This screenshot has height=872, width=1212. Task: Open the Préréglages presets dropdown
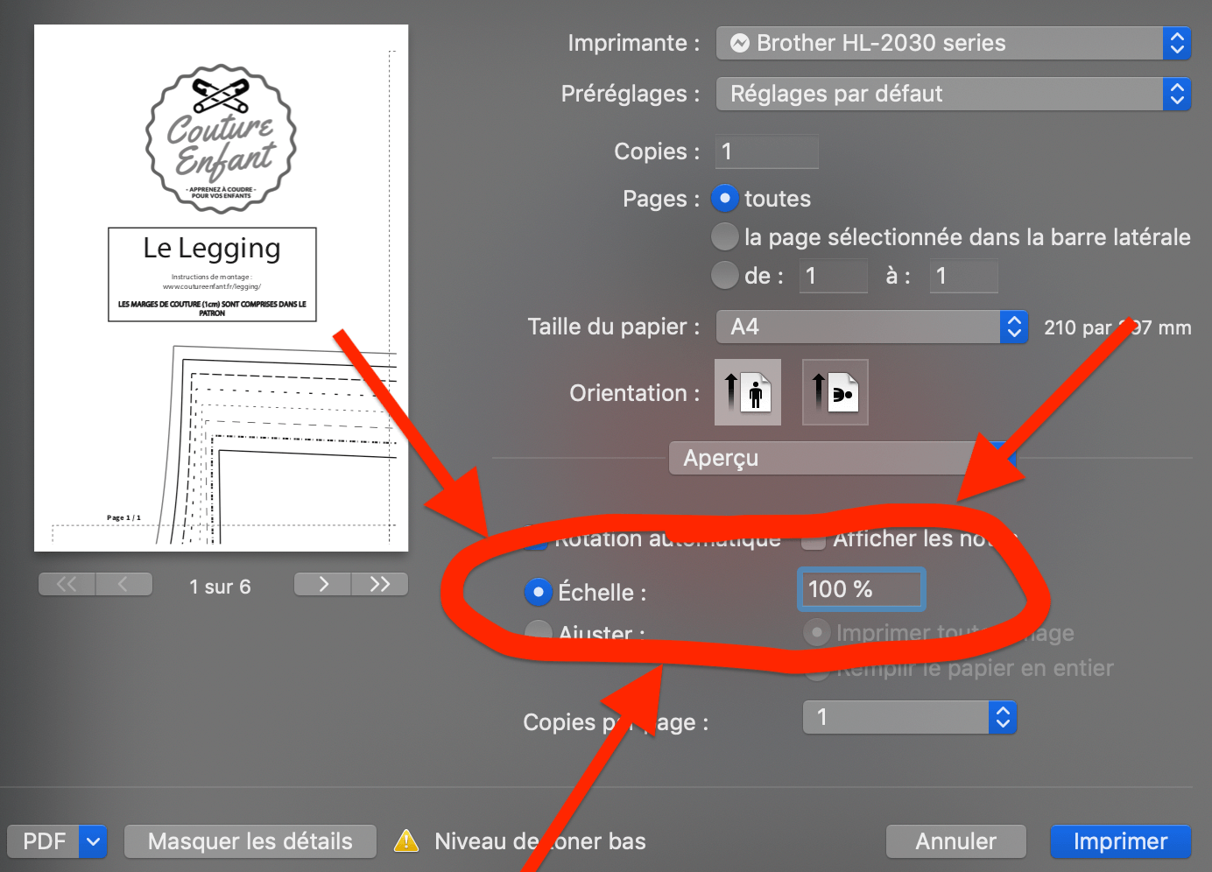(953, 94)
